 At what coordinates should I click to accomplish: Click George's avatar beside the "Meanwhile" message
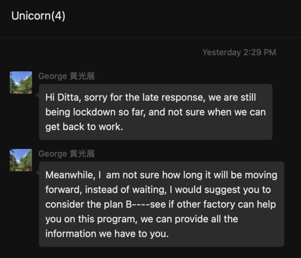tap(21, 160)
